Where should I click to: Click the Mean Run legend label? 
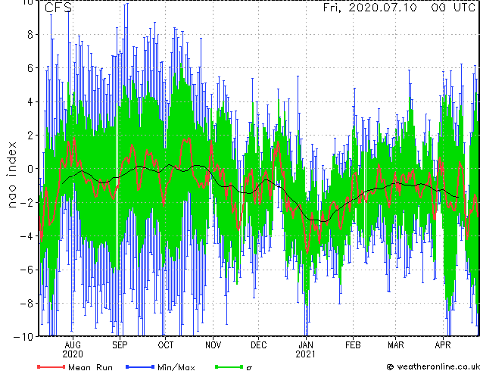click(x=90, y=367)
